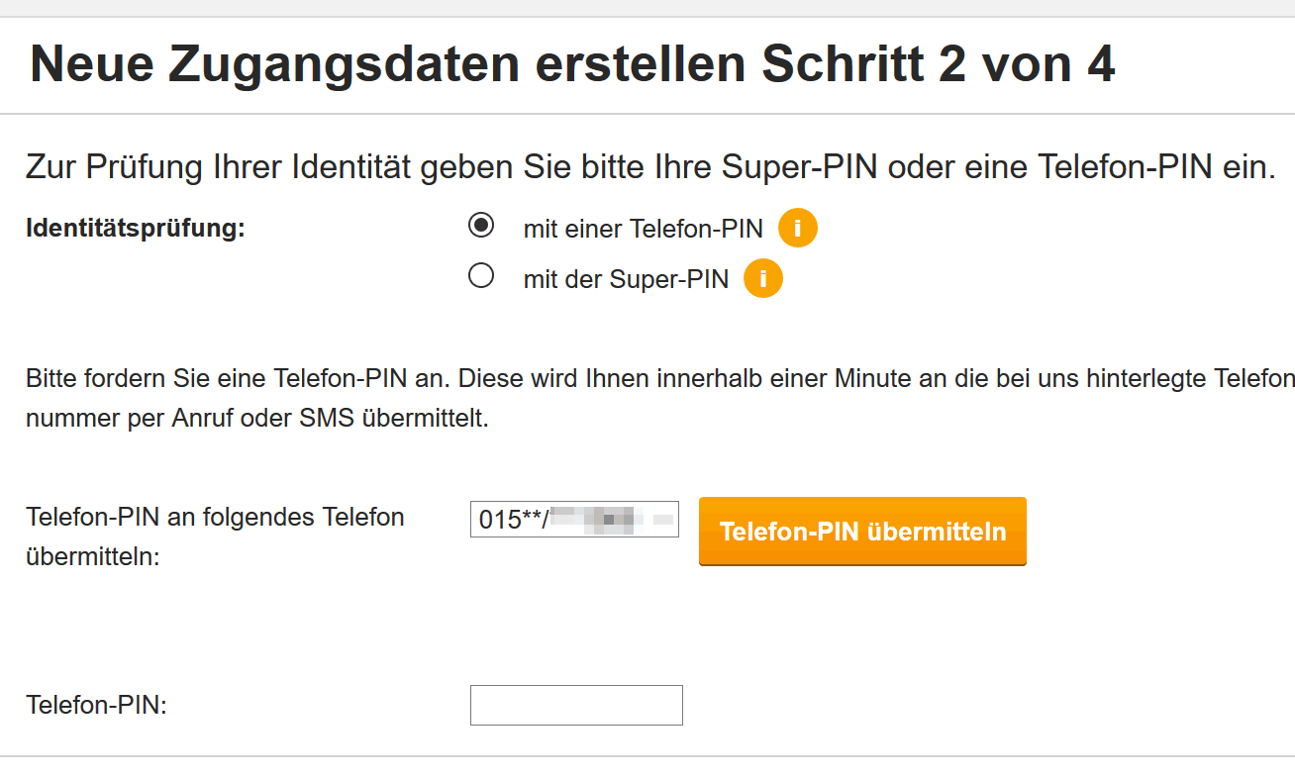This screenshot has width=1295, height=780.
Task: Focus the empty Telefon-PIN input field
Action: tap(576, 705)
